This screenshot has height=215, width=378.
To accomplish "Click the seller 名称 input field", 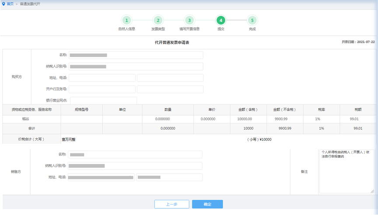I will pyautogui.click(x=136, y=154).
